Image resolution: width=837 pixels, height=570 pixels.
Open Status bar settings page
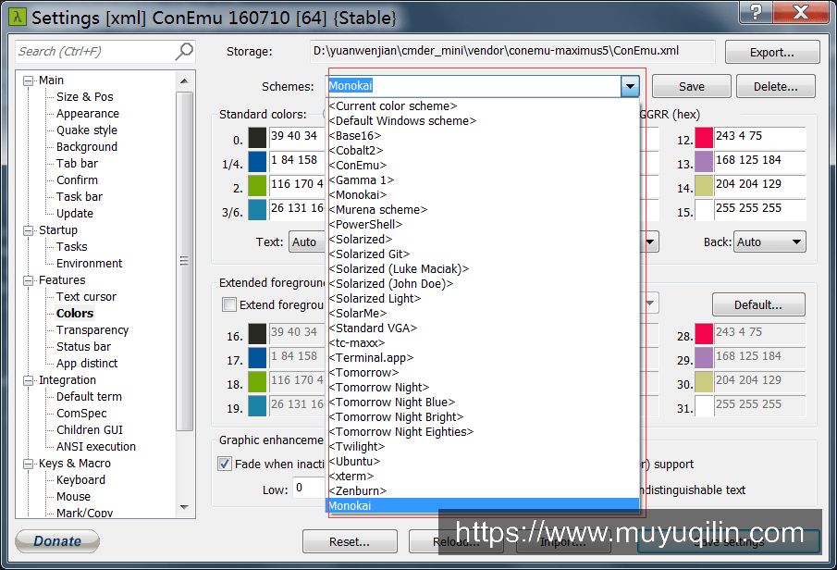(x=84, y=347)
